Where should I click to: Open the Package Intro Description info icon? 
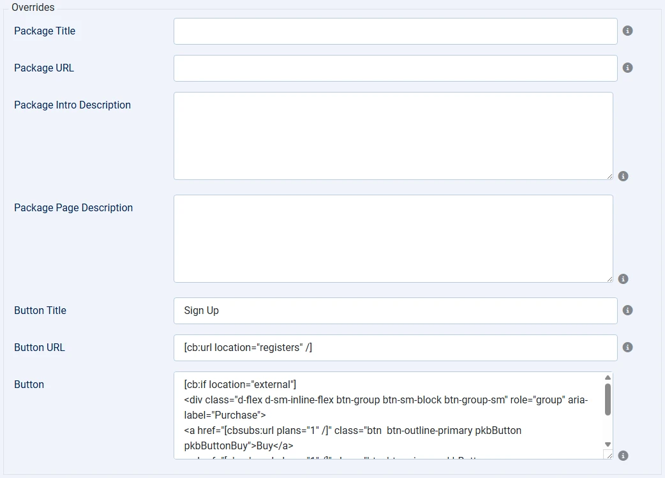[623, 176]
